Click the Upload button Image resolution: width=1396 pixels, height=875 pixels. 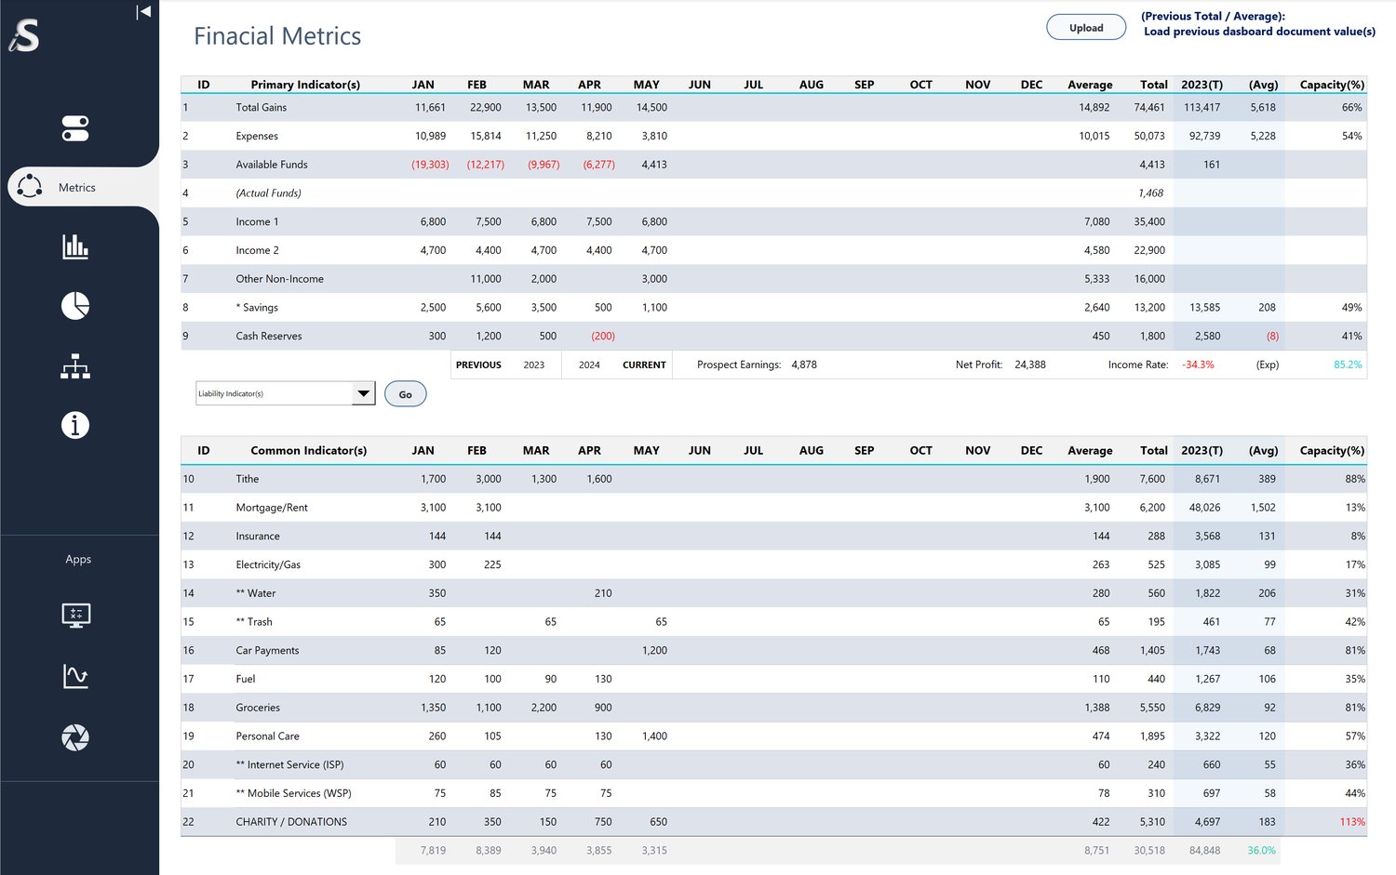point(1086,28)
